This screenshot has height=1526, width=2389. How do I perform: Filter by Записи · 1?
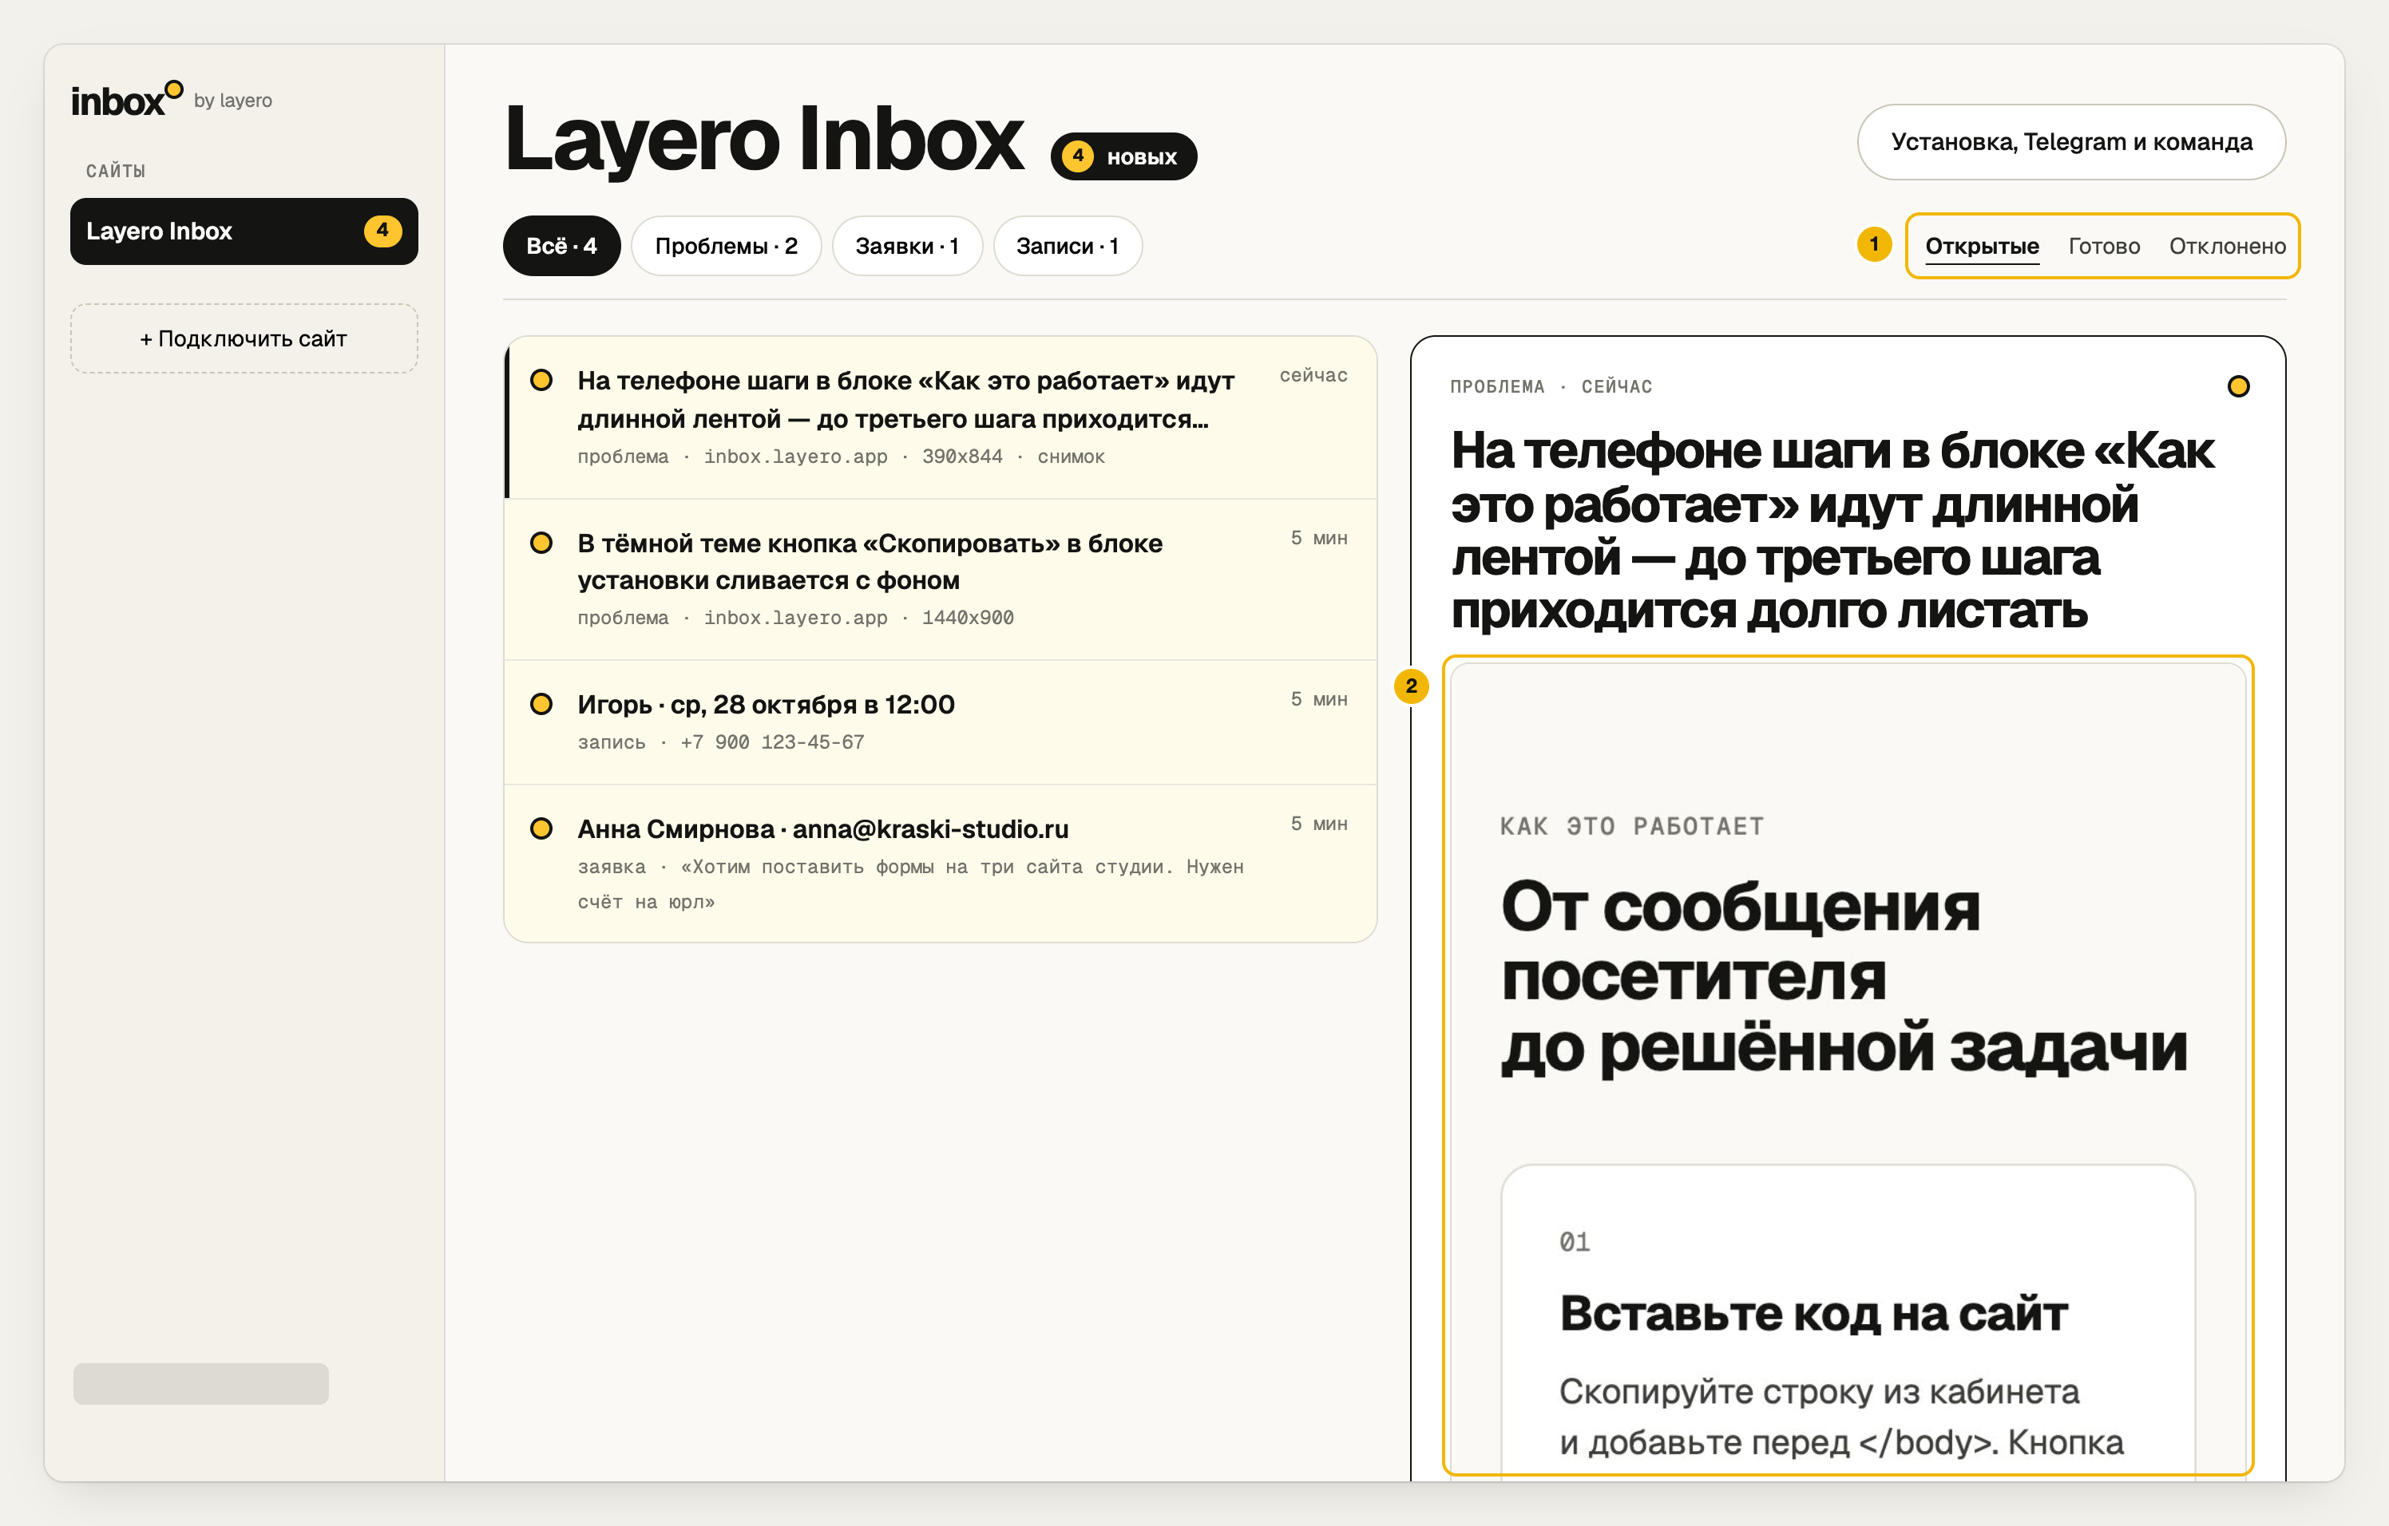click(1068, 246)
